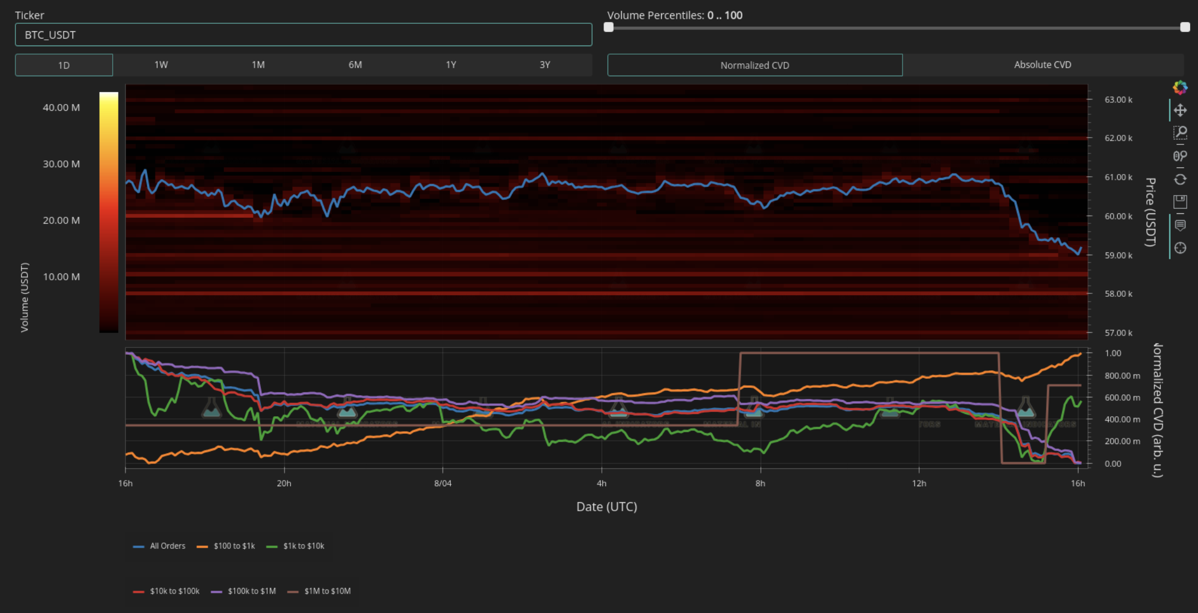The height and width of the screenshot is (613, 1198).
Task: Click the BTC_USDT ticker input field
Action: tap(303, 35)
